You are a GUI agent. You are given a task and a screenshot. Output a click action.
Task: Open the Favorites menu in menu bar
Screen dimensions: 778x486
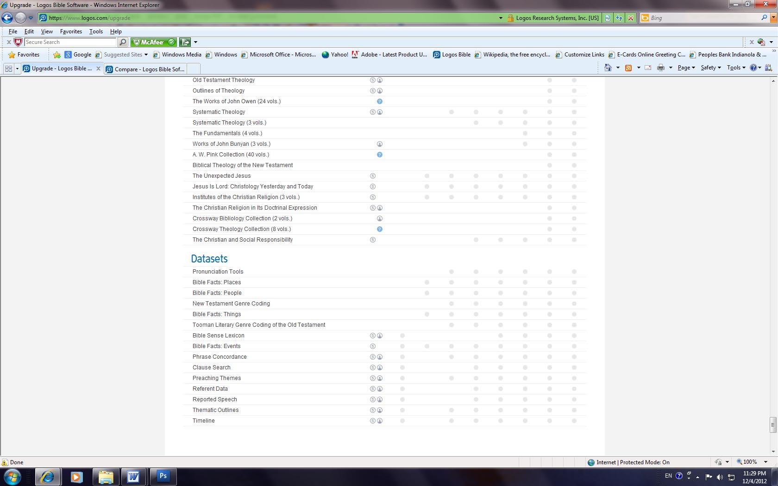(71, 31)
